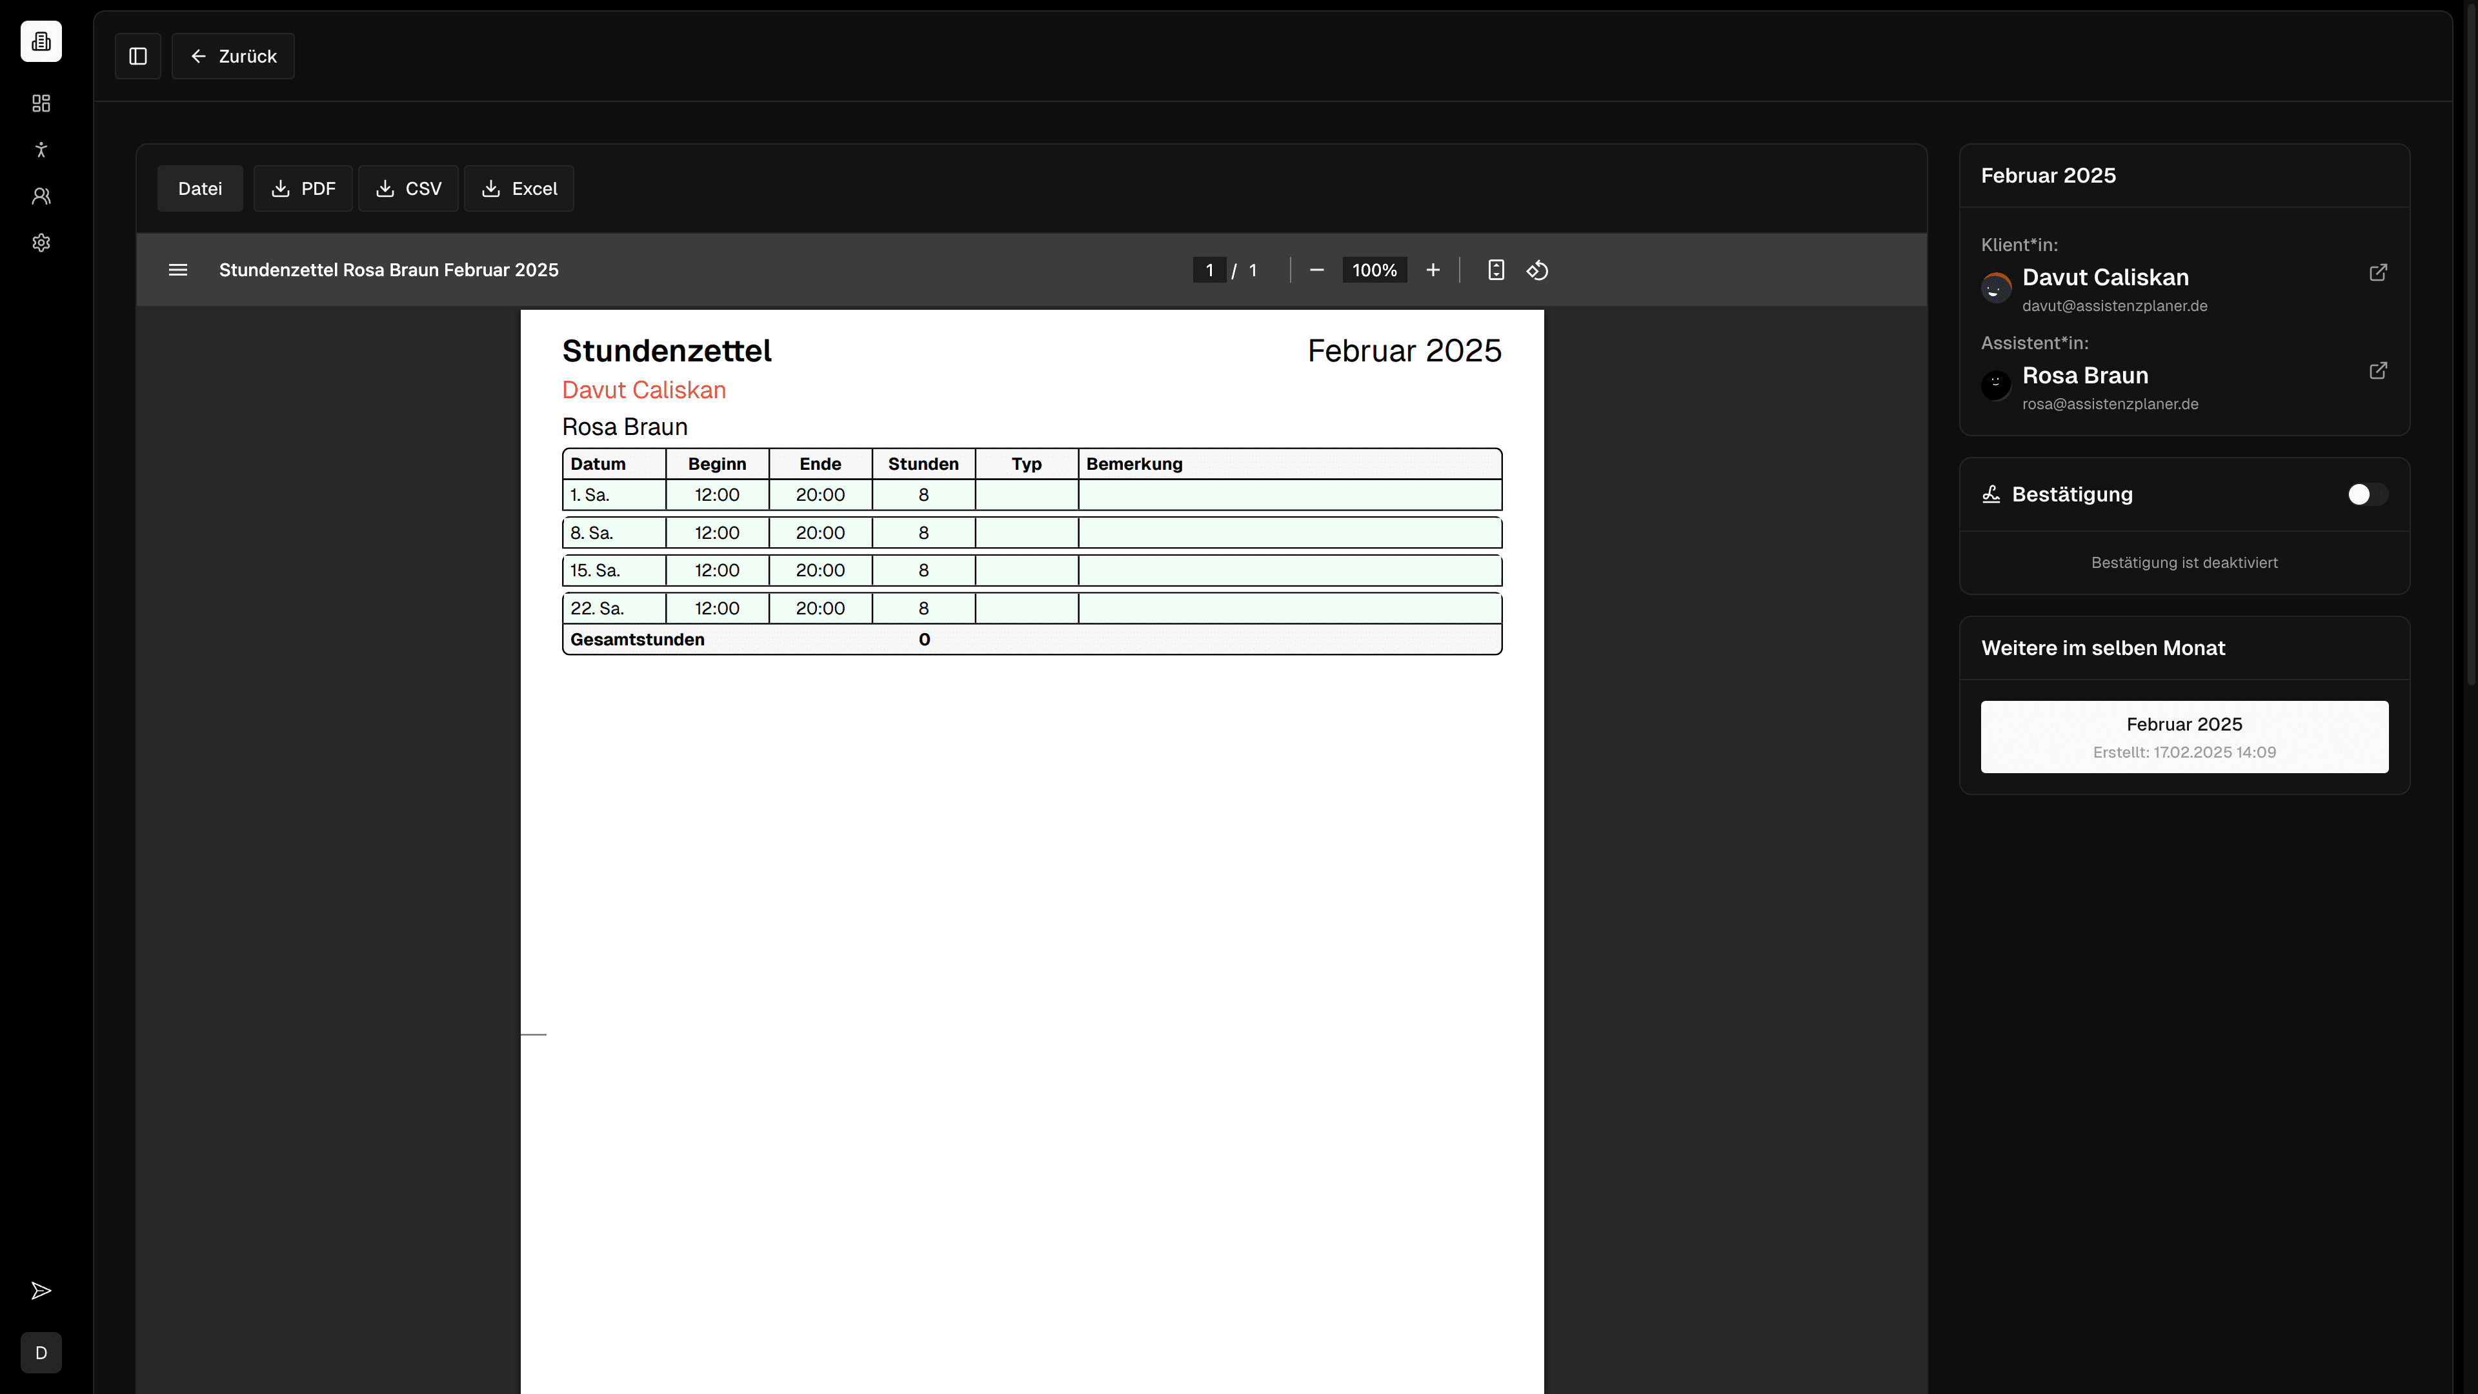Open the dashboard grid icon in sidebar
The height and width of the screenshot is (1394, 2478).
point(41,103)
